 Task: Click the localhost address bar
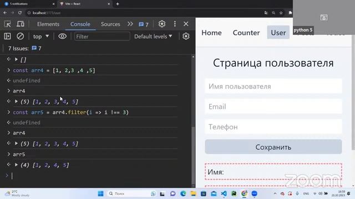pyautogui.click(x=145, y=13)
